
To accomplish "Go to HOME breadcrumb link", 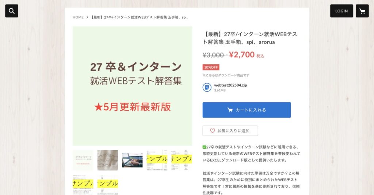I will tap(78, 17).
